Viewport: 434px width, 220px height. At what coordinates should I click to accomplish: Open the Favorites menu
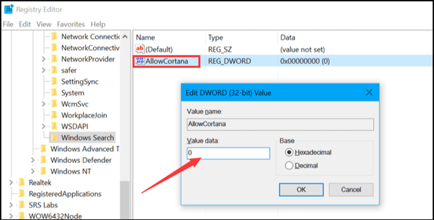click(x=71, y=24)
